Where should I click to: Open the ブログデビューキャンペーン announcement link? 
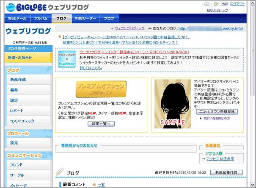click(127, 37)
